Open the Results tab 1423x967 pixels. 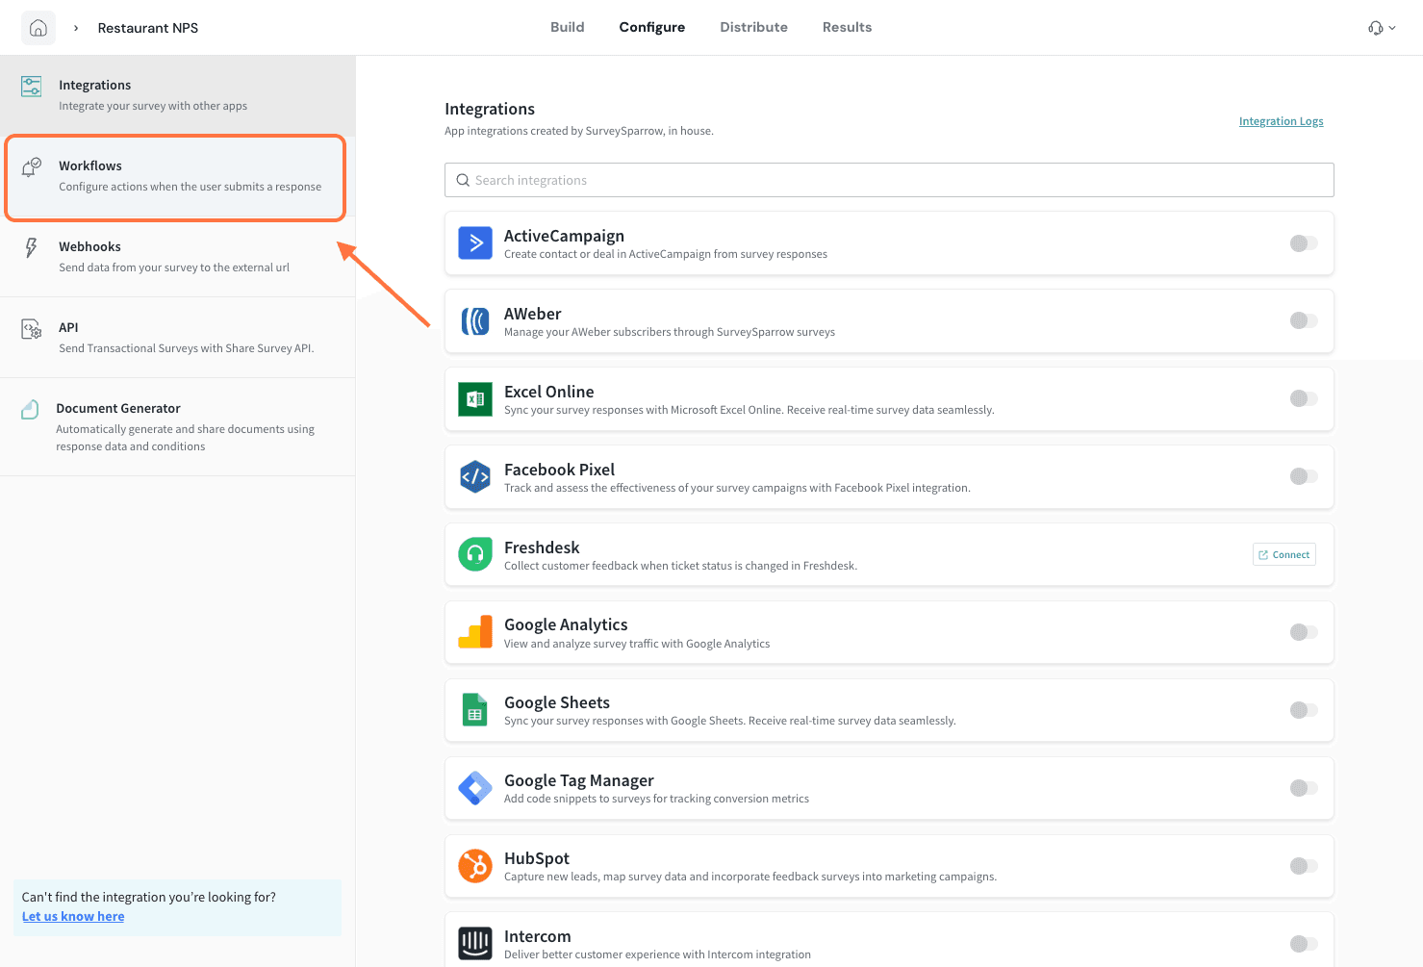pyautogui.click(x=847, y=27)
